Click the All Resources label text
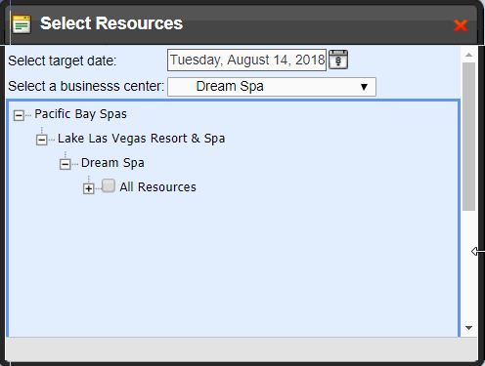 (157, 187)
